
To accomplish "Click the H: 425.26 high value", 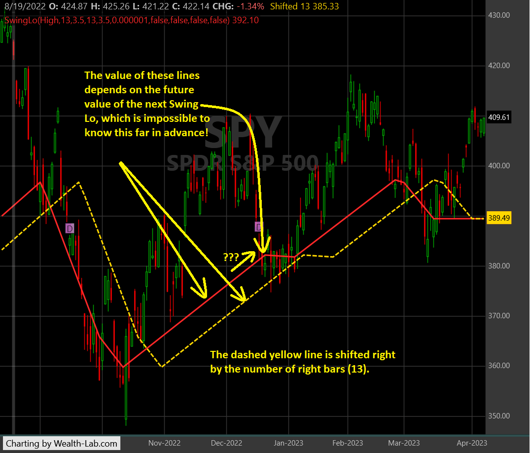I will (110, 6).
